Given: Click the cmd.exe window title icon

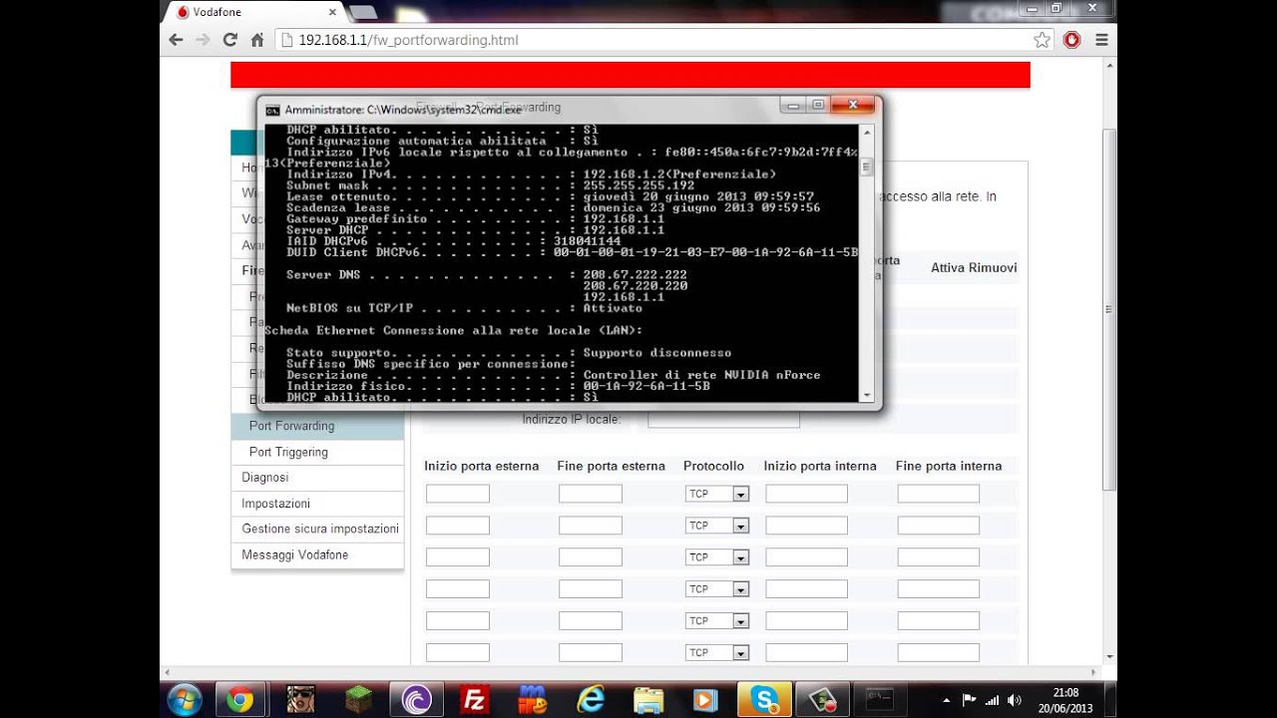Looking at the screenshot, I should pos(272,110).
